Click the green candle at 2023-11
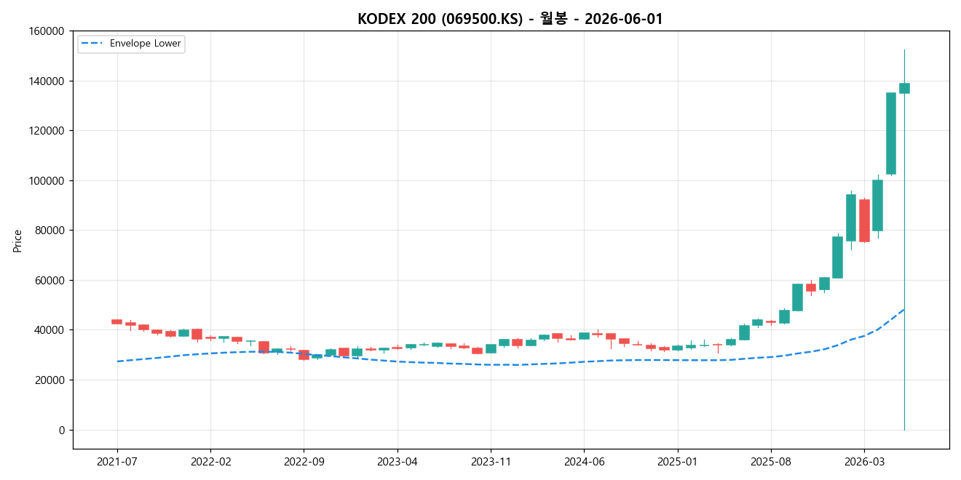Image resolution: width=961 pixels, height=480 pixels. 491,349
